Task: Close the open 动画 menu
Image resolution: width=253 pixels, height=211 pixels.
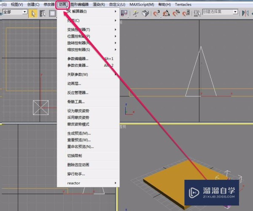Action: 62,5
